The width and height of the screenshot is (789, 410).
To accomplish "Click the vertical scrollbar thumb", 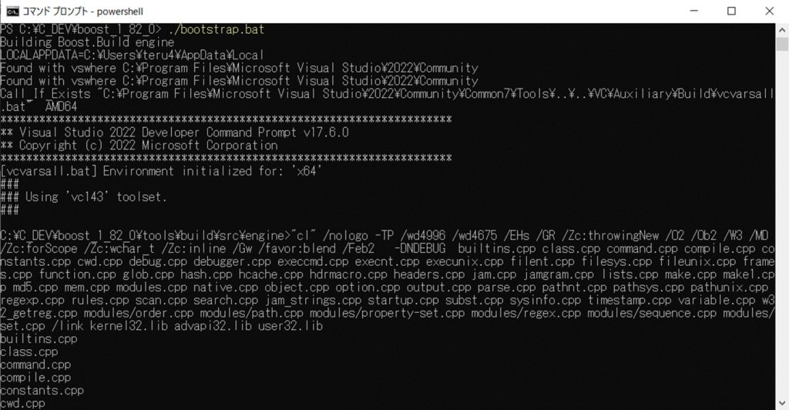I will tap(782, 44).
